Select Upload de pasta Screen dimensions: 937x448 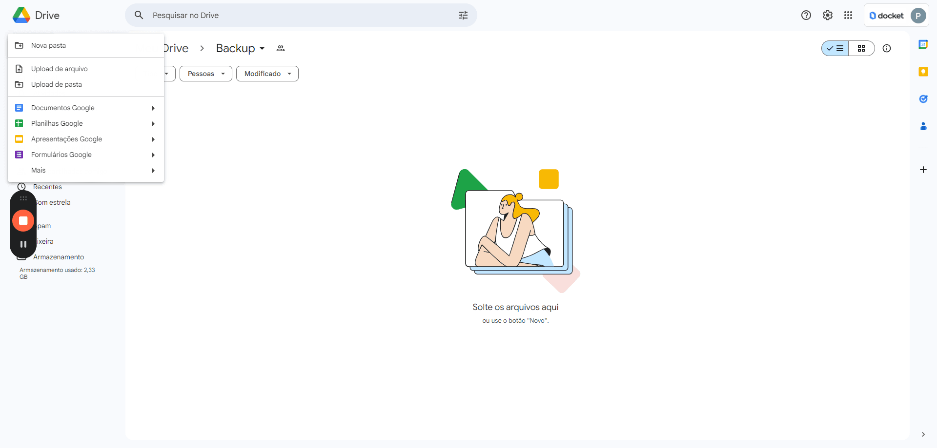[x=86, y=84]
